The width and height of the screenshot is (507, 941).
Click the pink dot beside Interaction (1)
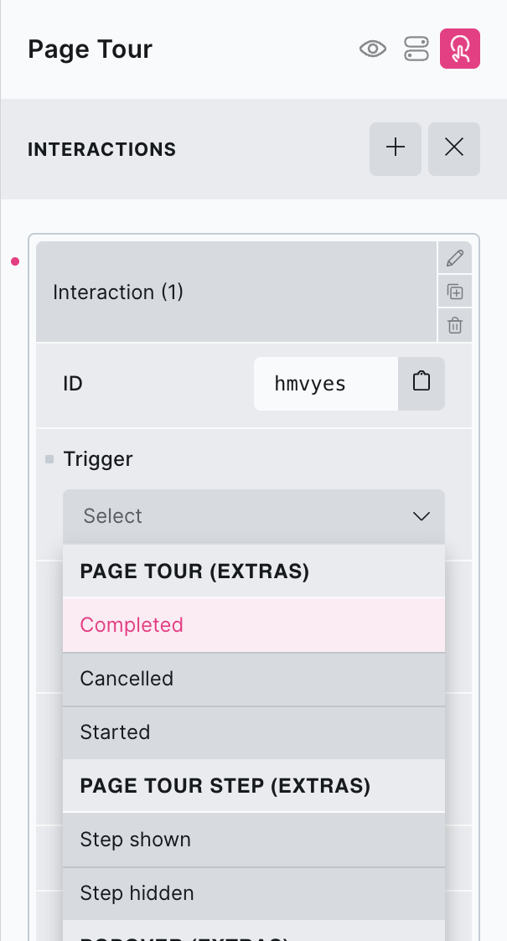(15, 261)
